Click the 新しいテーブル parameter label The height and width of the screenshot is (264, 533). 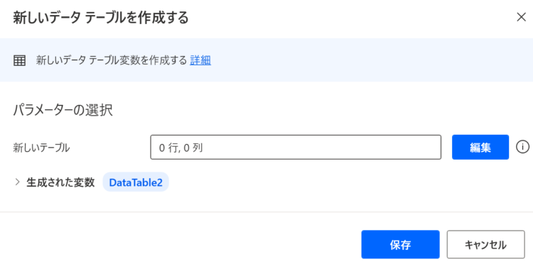point(41,148)
